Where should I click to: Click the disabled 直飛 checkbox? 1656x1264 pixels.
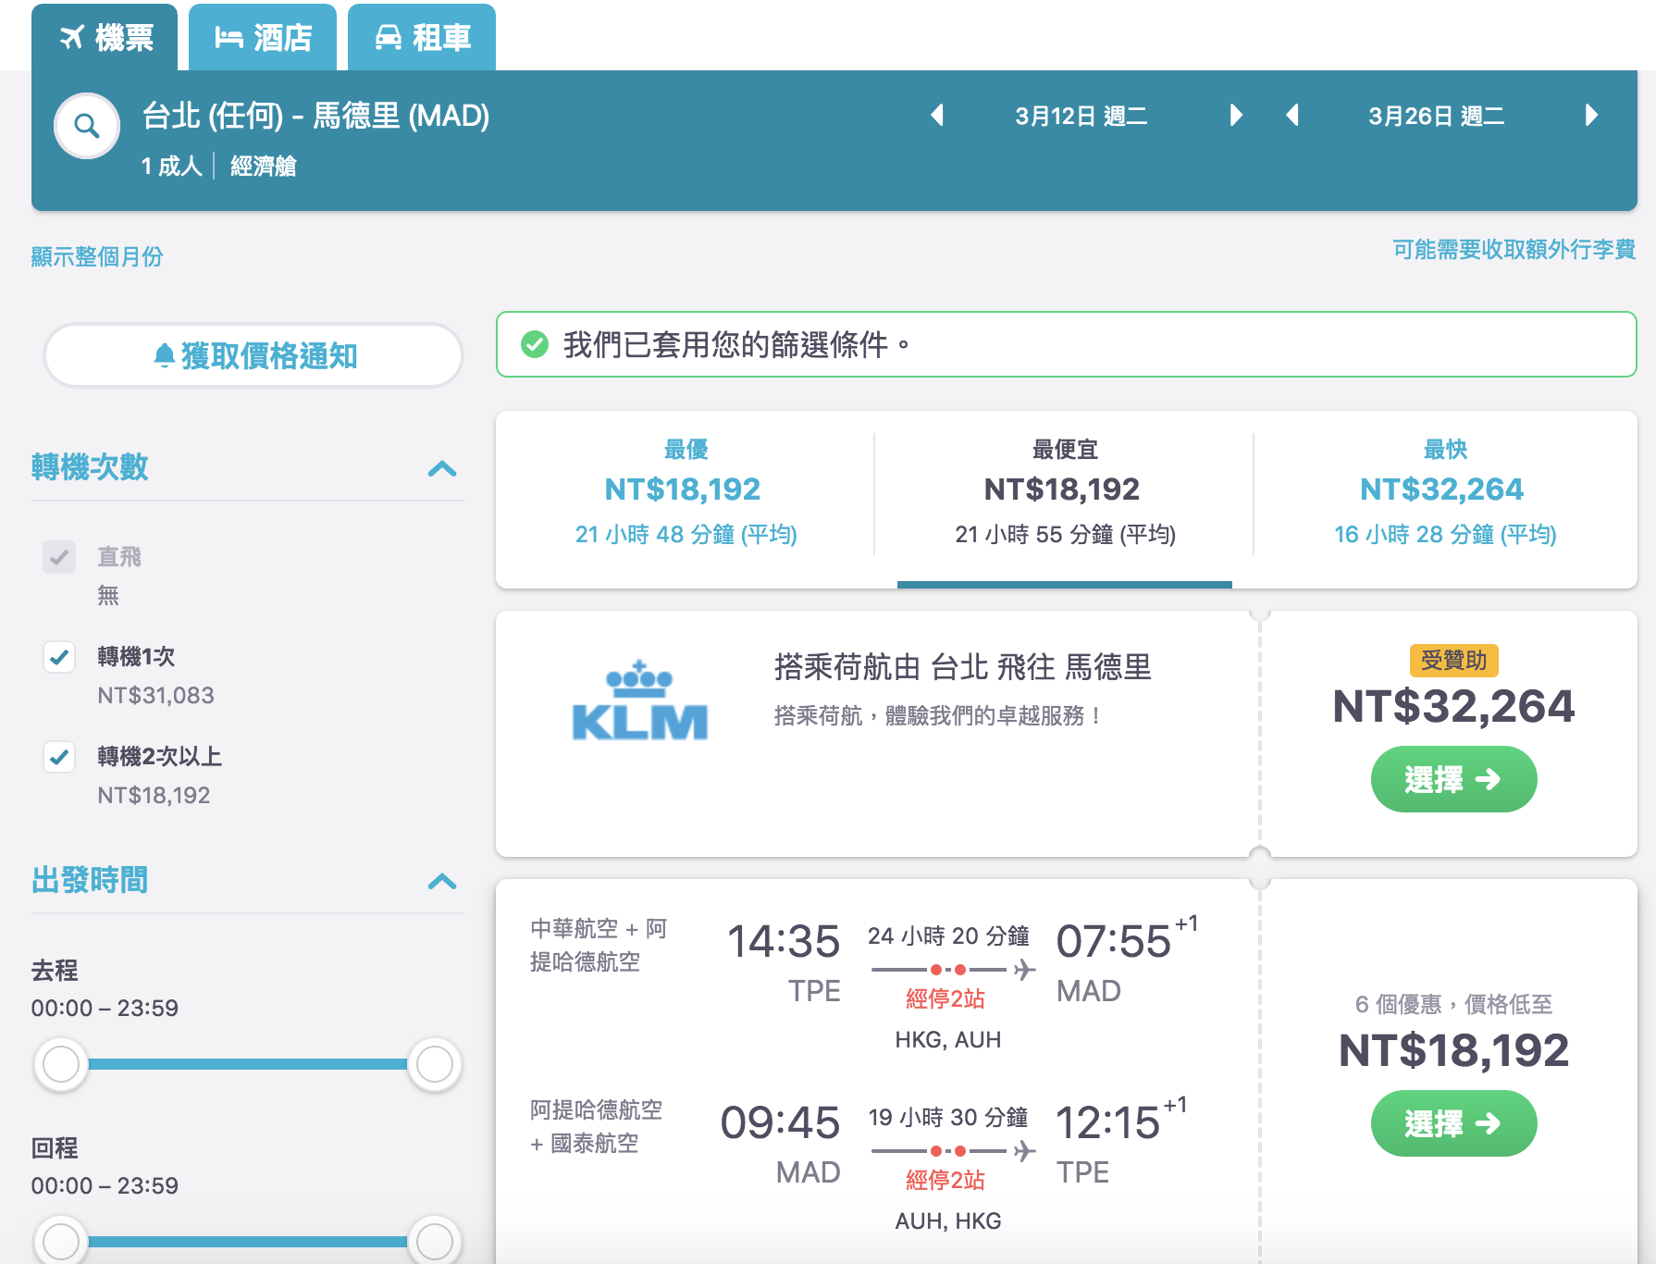pos(59,557)
